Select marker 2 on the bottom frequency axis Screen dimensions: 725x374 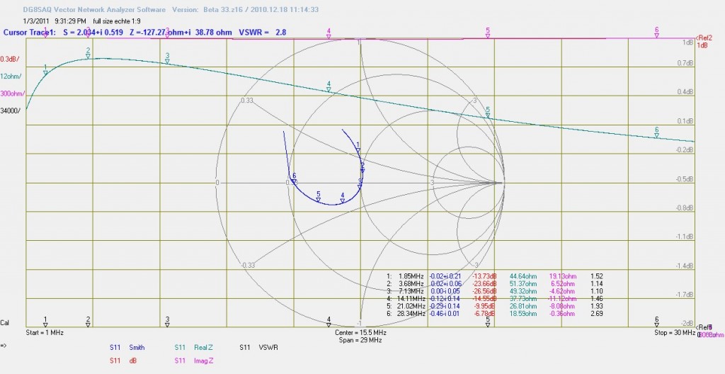pos(89,322)
